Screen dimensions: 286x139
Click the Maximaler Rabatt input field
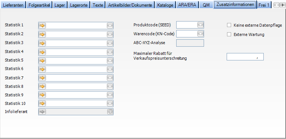[x=245, y=57]
